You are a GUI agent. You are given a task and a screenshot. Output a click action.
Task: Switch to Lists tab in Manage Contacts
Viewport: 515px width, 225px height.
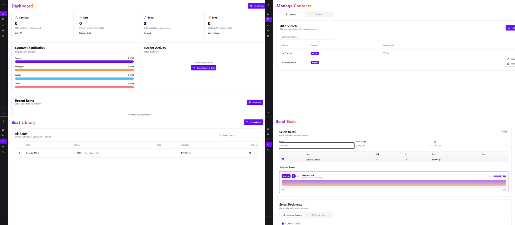coord(318,14)
